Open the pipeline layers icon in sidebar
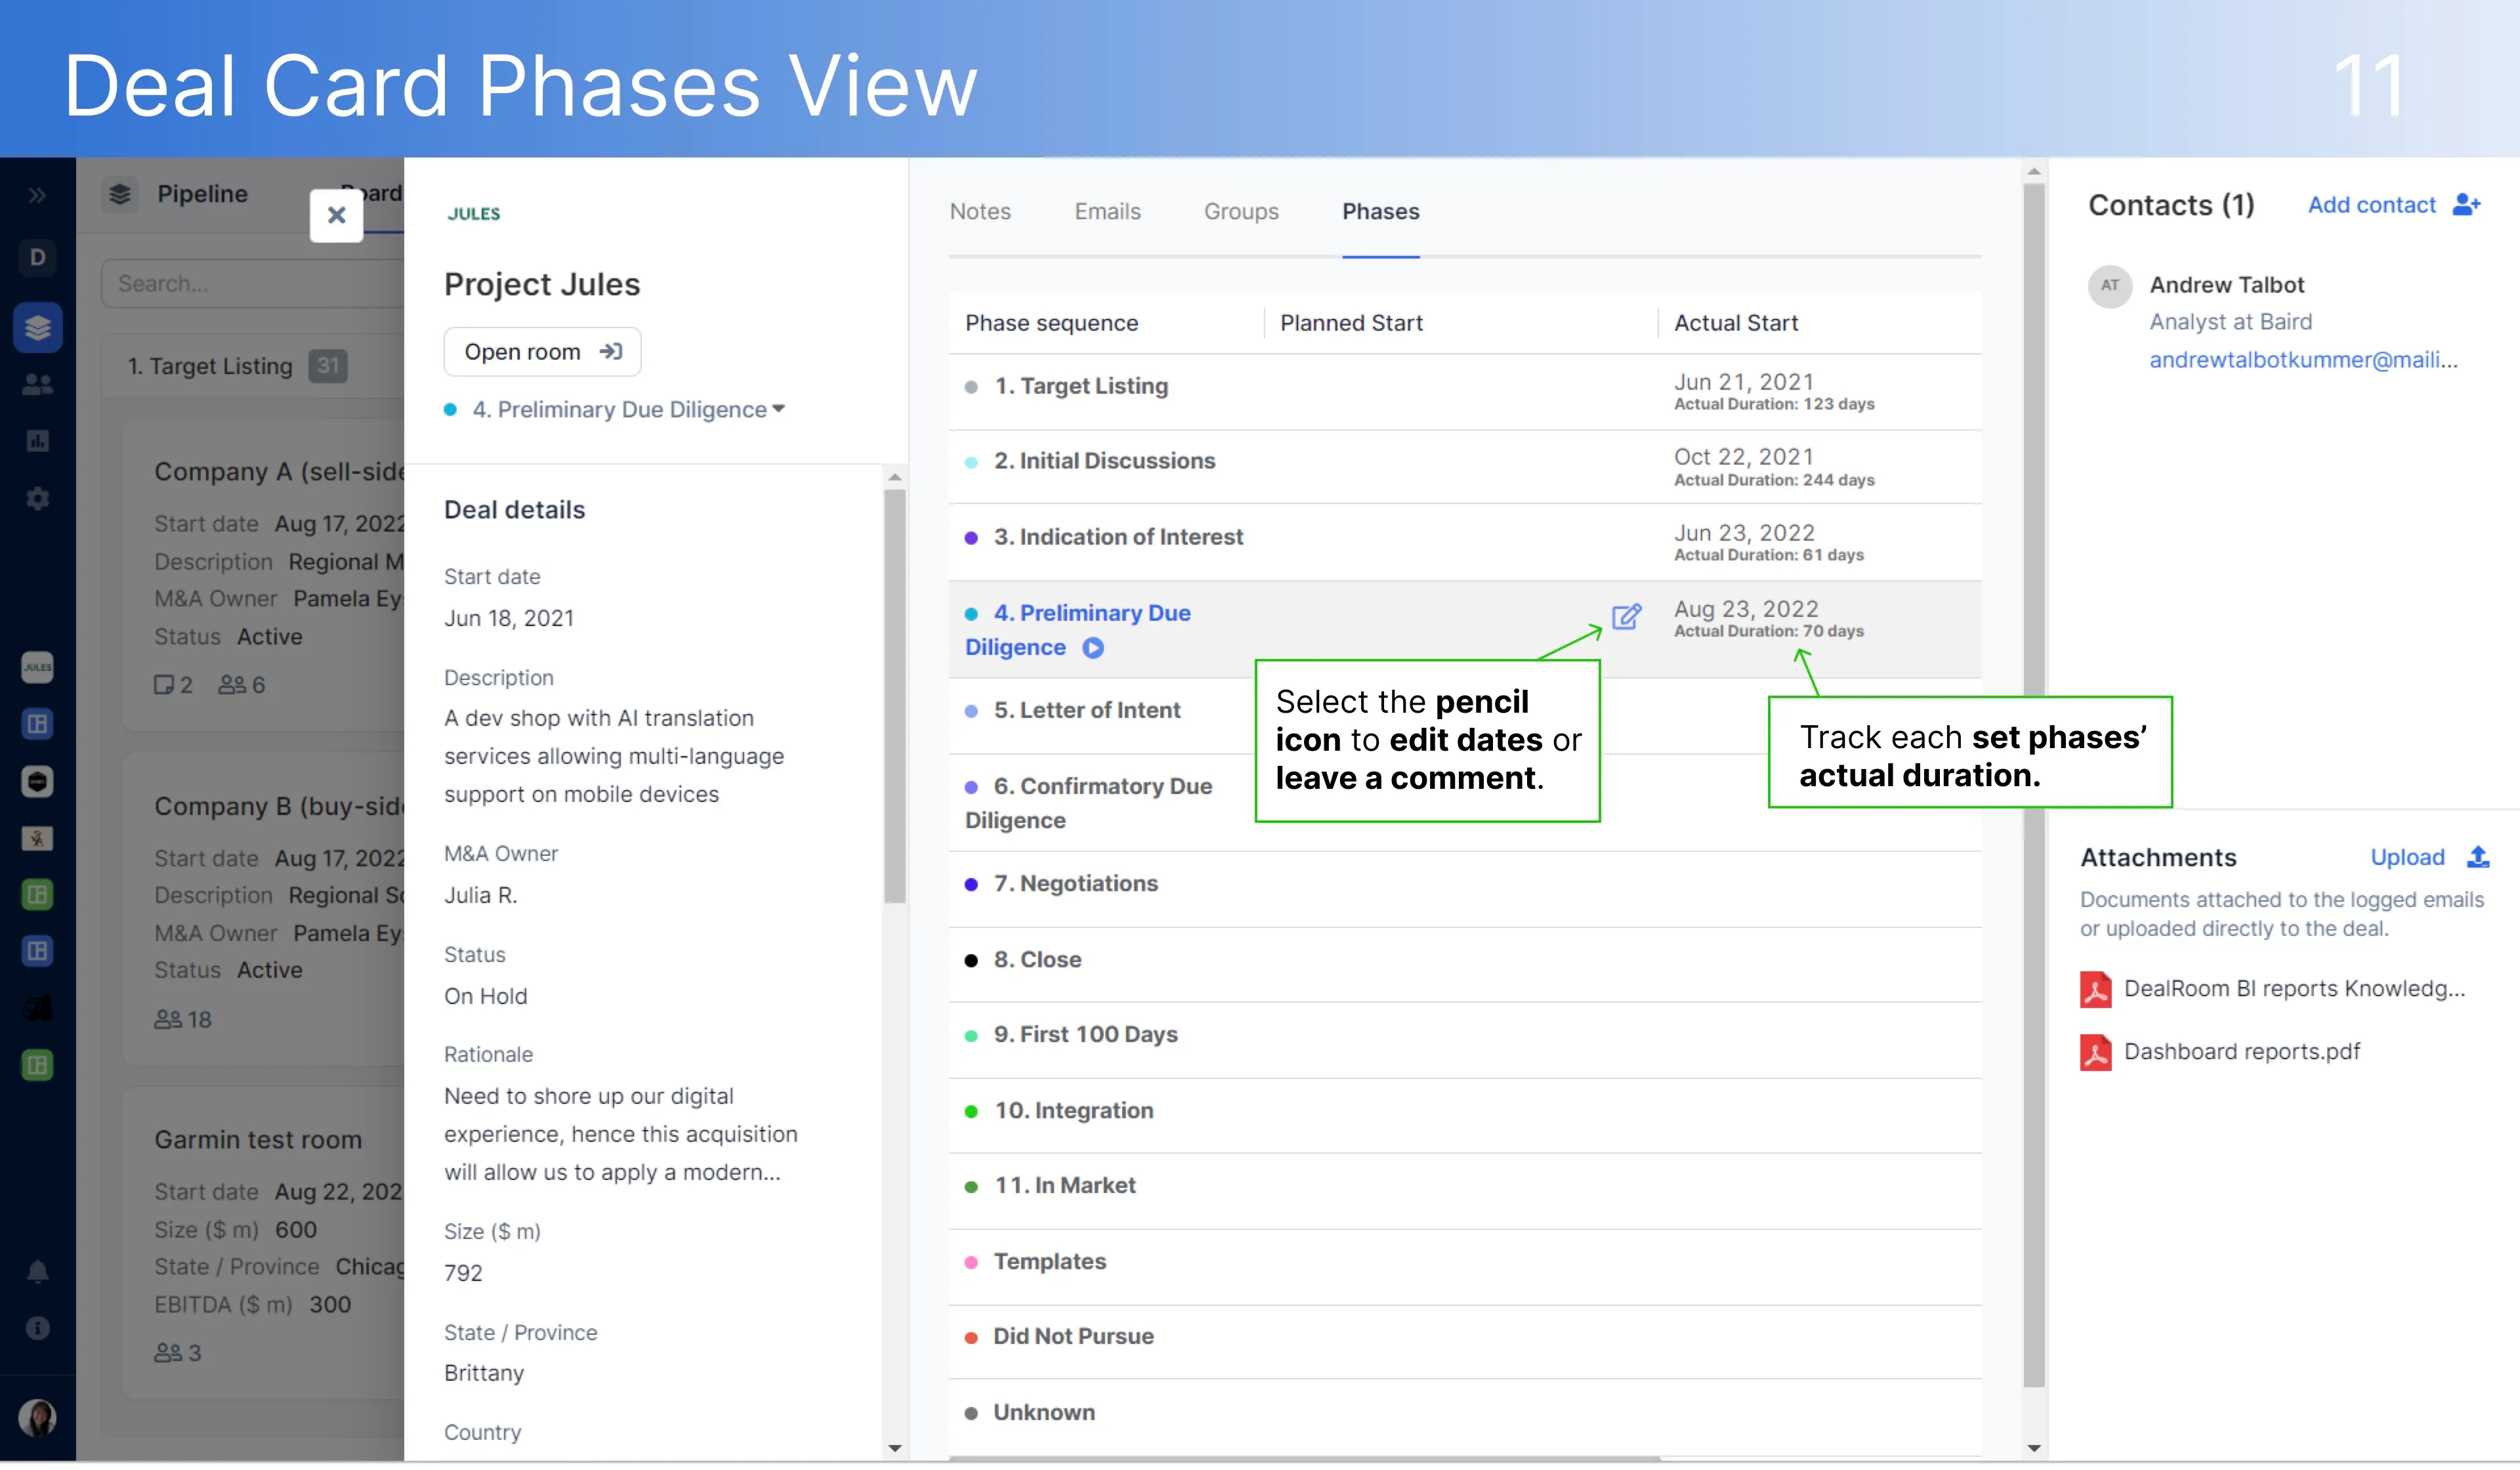This screenshot has height=1470, width=2520. tap(37, 327)
